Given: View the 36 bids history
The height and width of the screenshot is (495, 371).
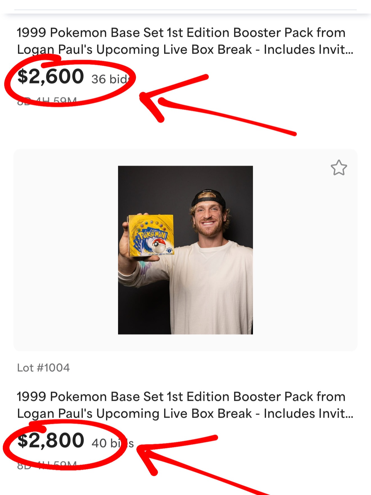Looking at the screenshot, I should (x=110, y=79).
